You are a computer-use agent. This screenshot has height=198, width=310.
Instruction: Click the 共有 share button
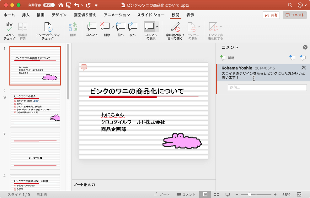pos(271,15)
